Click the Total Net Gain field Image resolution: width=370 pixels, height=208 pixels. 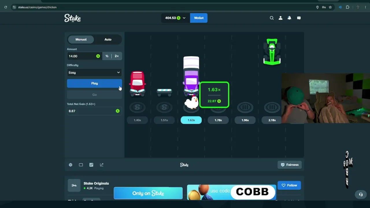tap(95, 111)
